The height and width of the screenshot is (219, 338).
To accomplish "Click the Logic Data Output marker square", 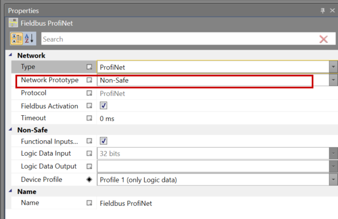I will (x=89, y=167).
